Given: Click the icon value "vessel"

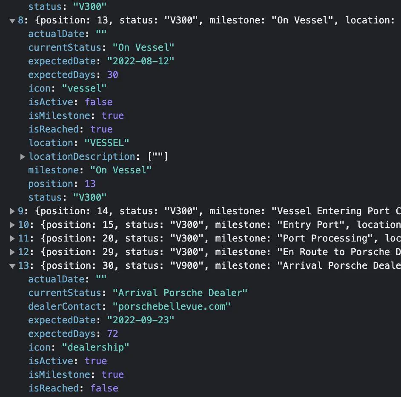Looking at the screenshot, I should (x=84, y=88).
